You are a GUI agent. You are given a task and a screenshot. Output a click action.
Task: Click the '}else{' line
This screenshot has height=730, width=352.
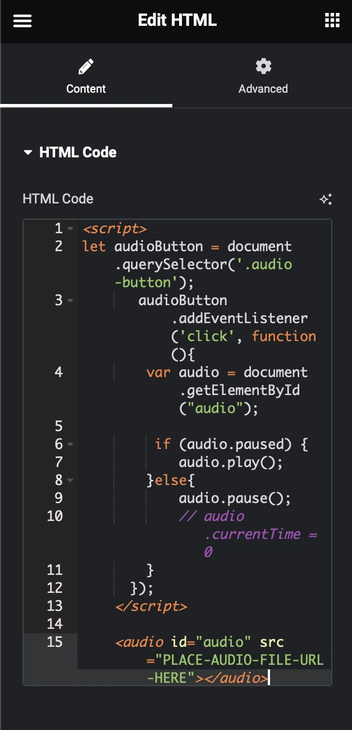(170, 480)
